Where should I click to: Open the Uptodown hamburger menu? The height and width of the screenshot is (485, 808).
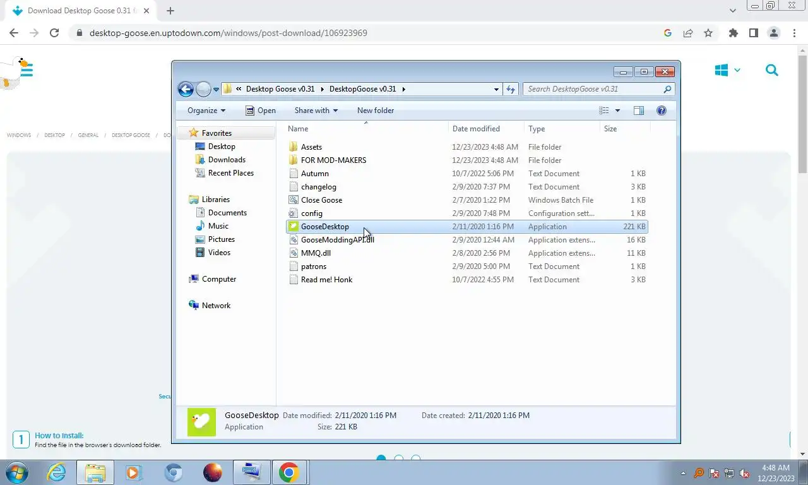tap(27, 69)
